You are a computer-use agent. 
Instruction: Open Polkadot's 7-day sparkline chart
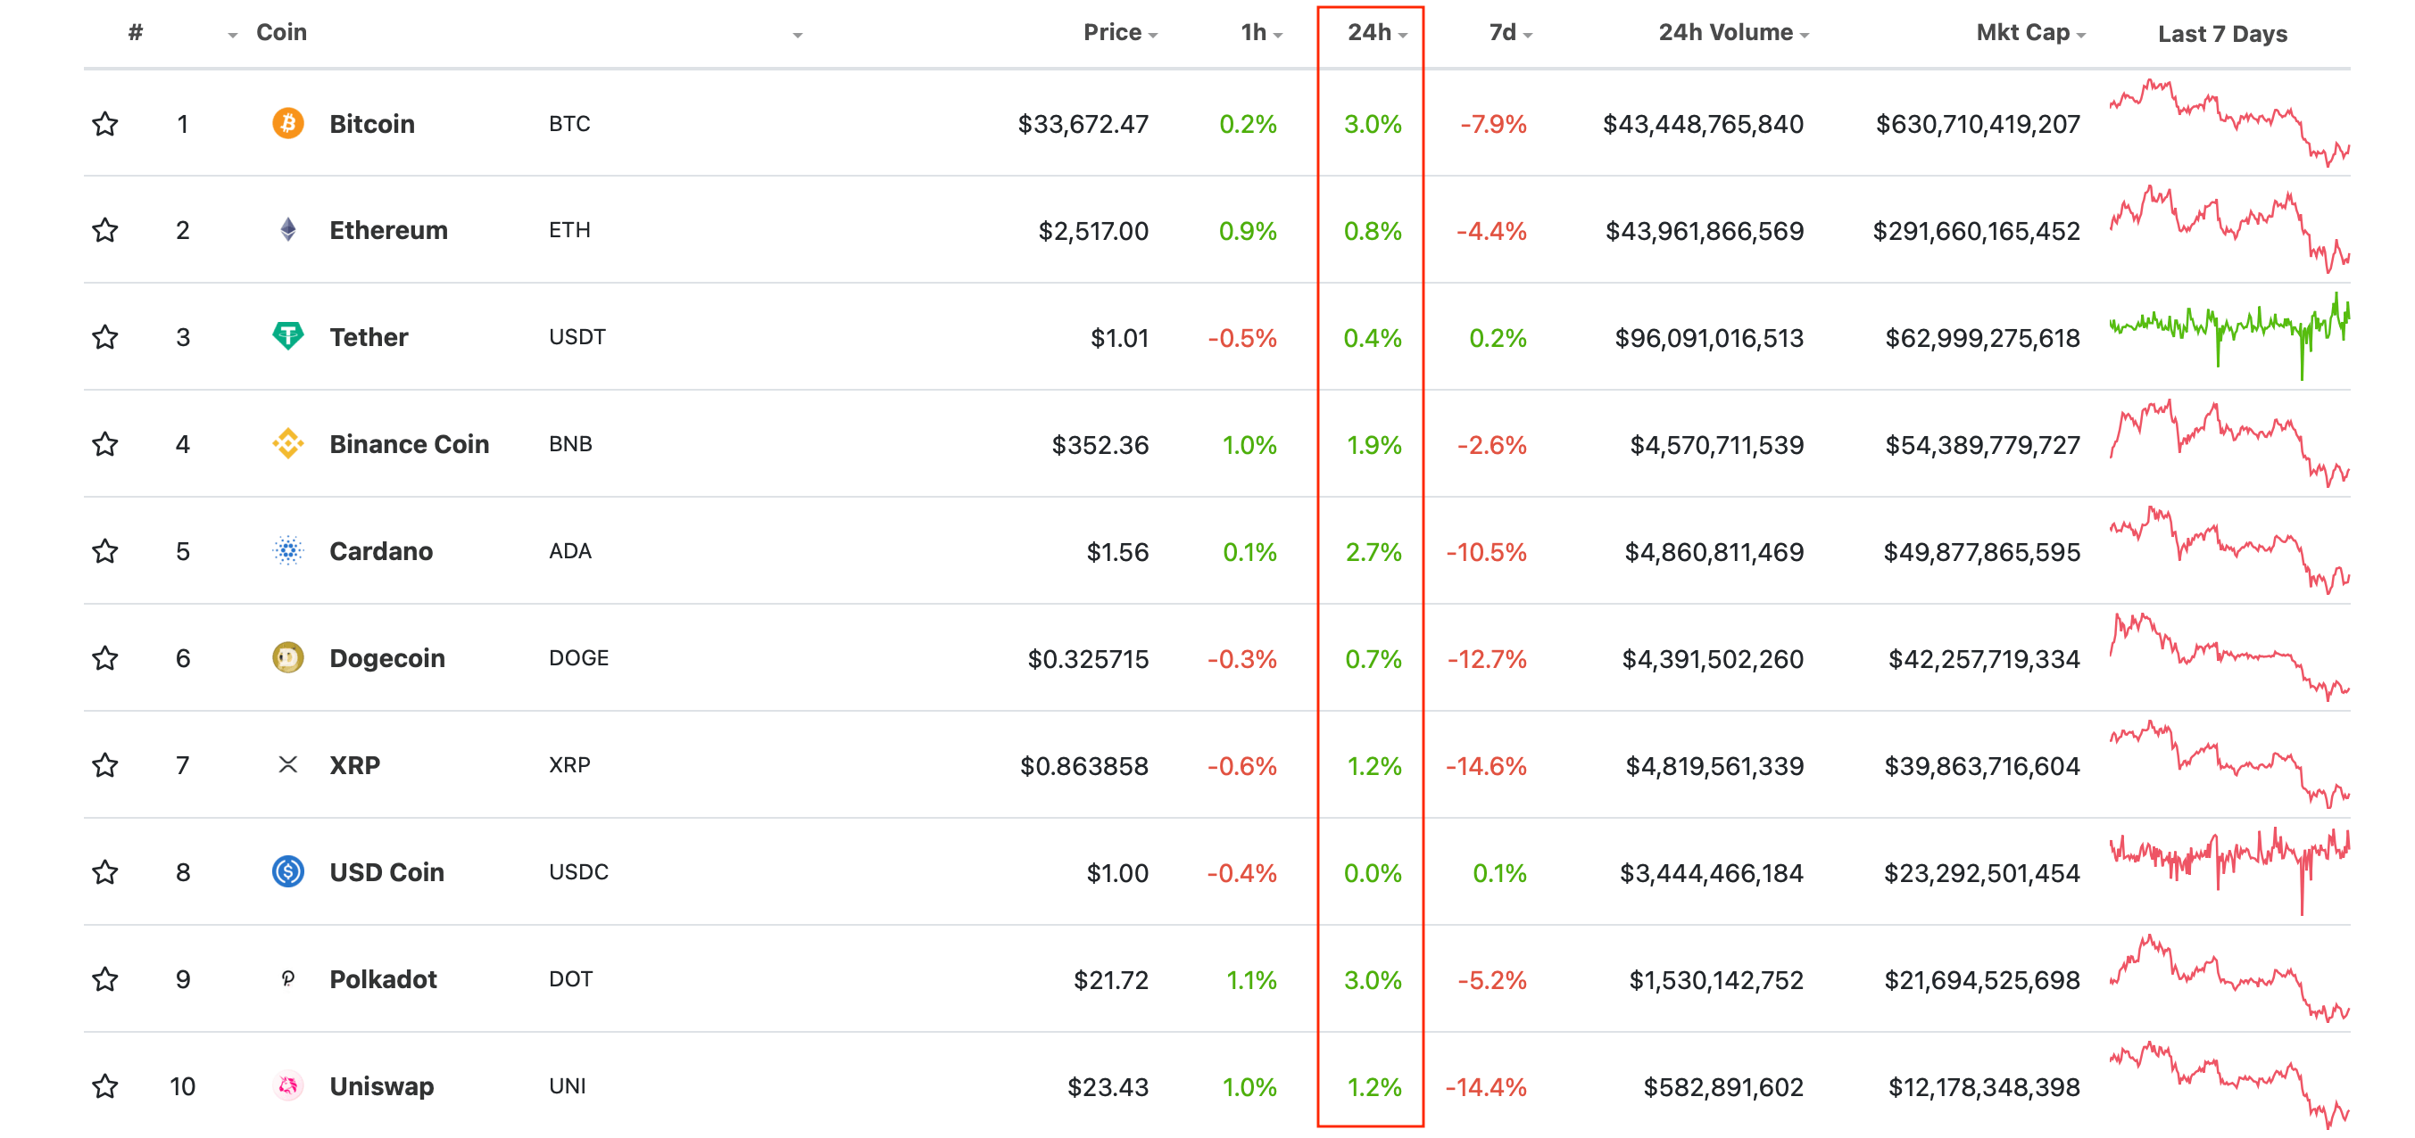click(2229, 978)
